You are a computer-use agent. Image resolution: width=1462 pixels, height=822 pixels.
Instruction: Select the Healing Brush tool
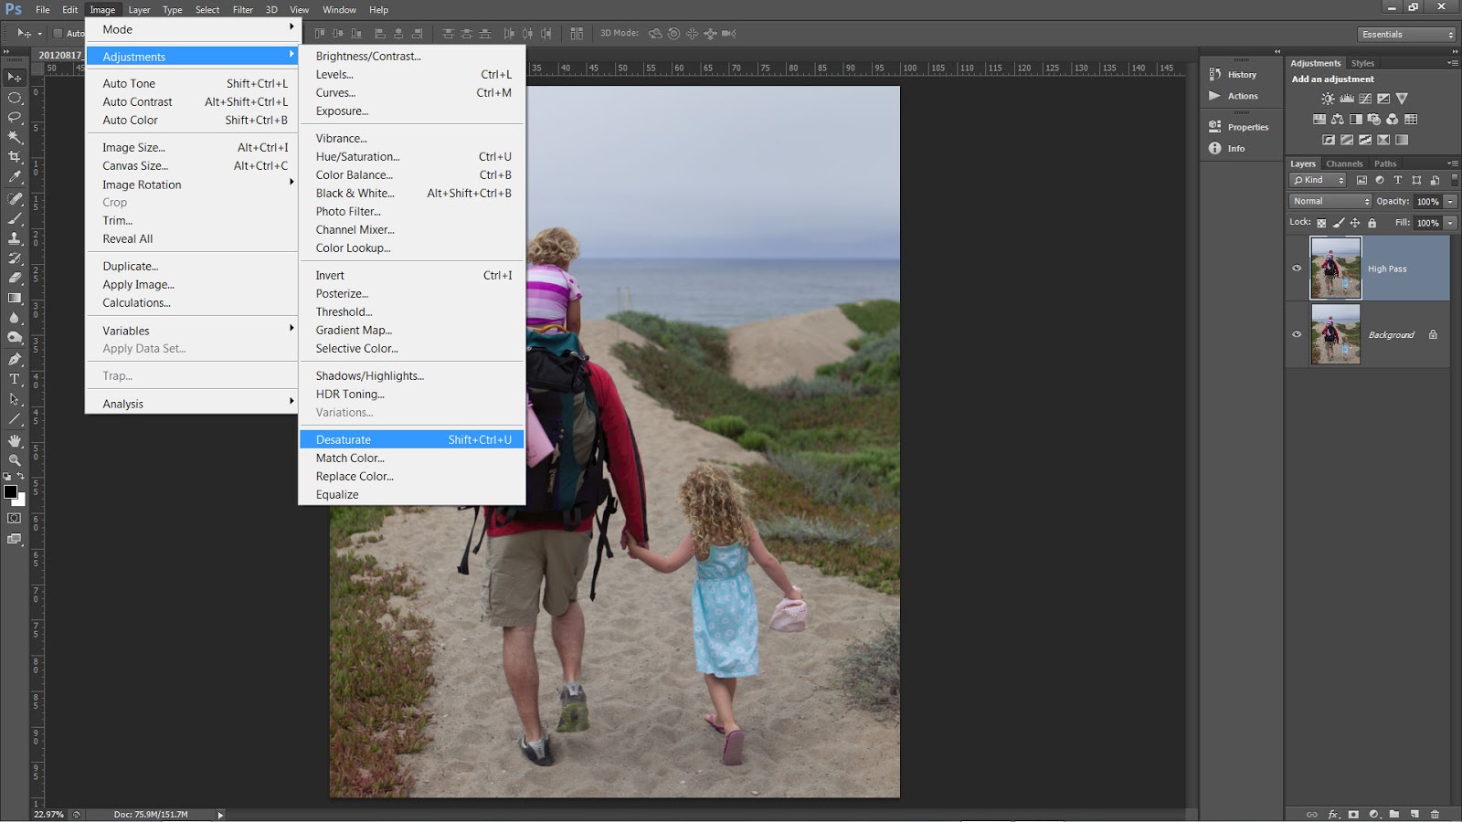click(x=15, y=198)
